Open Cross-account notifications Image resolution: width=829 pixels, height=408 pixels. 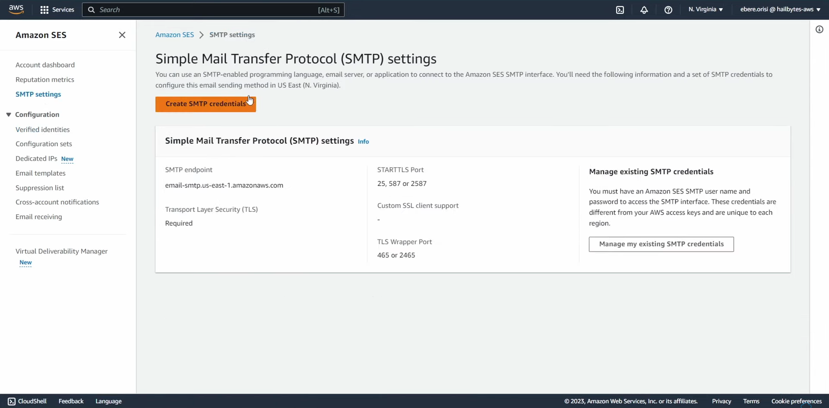(57, 202)
